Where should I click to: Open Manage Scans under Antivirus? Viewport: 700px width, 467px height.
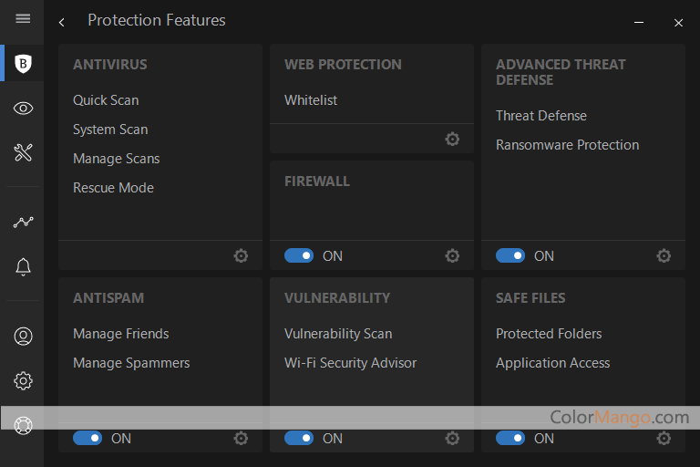tap(116, 159)
